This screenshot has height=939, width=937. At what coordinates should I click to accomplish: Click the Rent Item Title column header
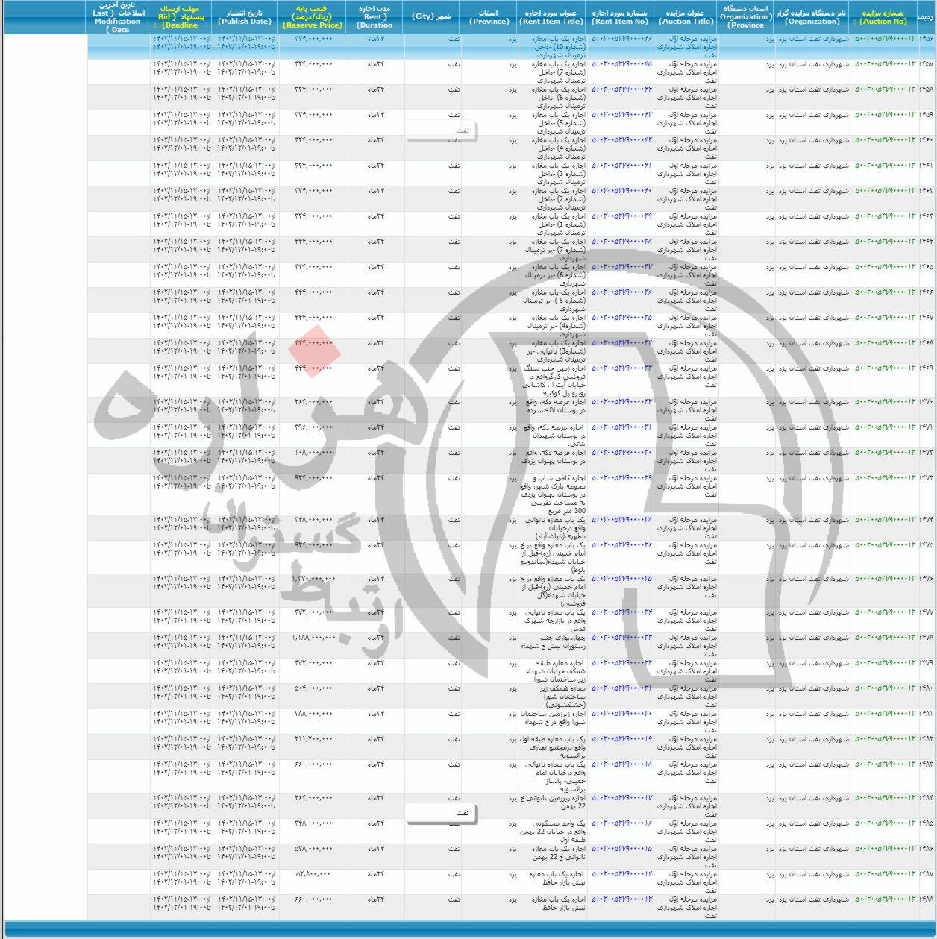coord(552,17)
